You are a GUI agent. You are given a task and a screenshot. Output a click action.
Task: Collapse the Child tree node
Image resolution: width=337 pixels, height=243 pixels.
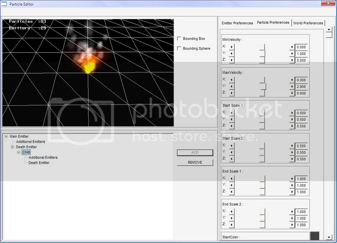(19, 152)
